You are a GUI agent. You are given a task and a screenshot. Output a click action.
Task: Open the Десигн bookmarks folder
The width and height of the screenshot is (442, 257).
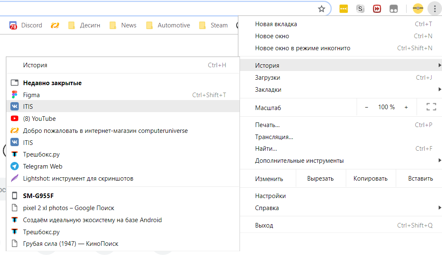(x=84, y=25)
